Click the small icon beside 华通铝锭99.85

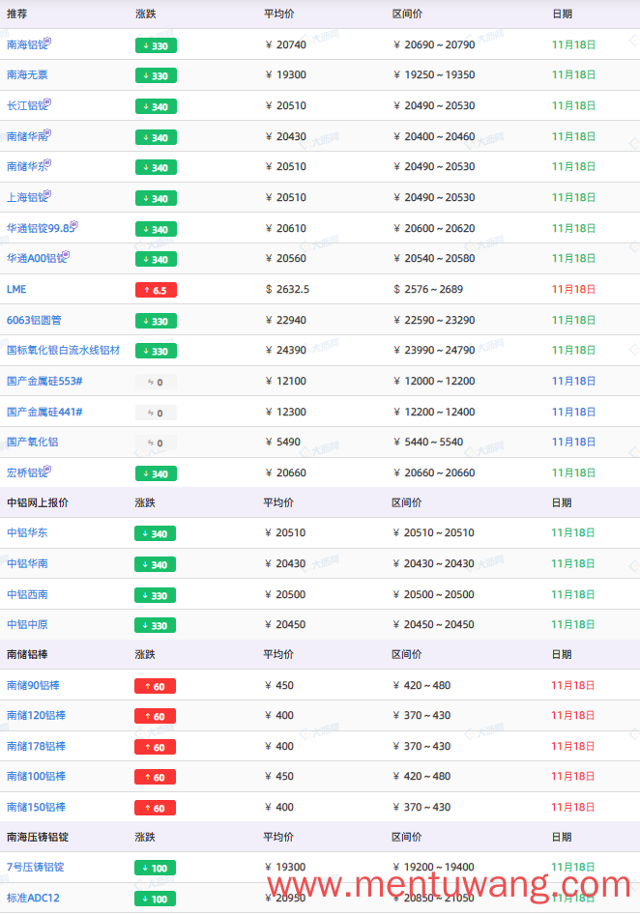coord(74,224)
